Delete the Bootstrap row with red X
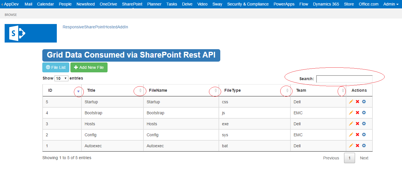Screen dimensions: 402x184 point(357,113)
